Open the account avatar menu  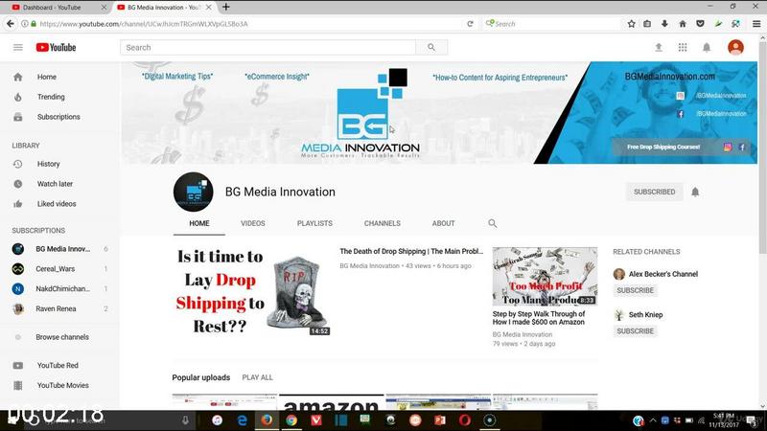735,47
